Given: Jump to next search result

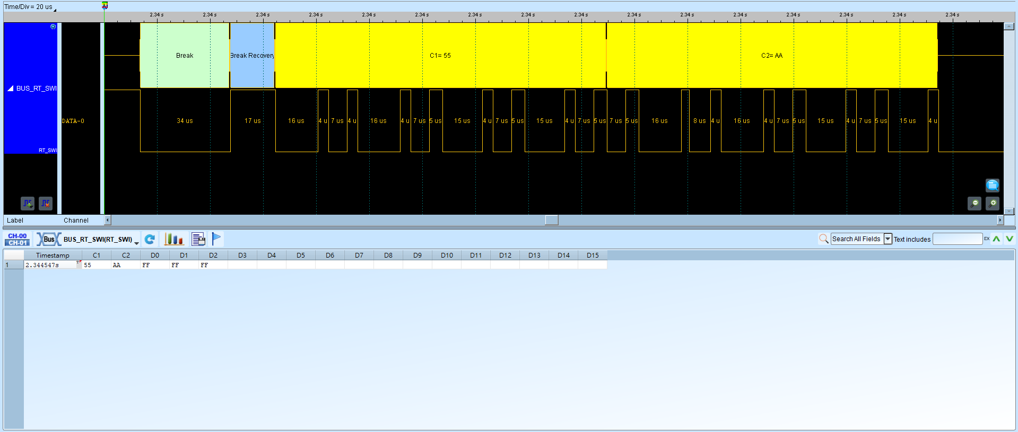Looking at the screenshot, I should pyautogui.click(x=1010, y=239).
